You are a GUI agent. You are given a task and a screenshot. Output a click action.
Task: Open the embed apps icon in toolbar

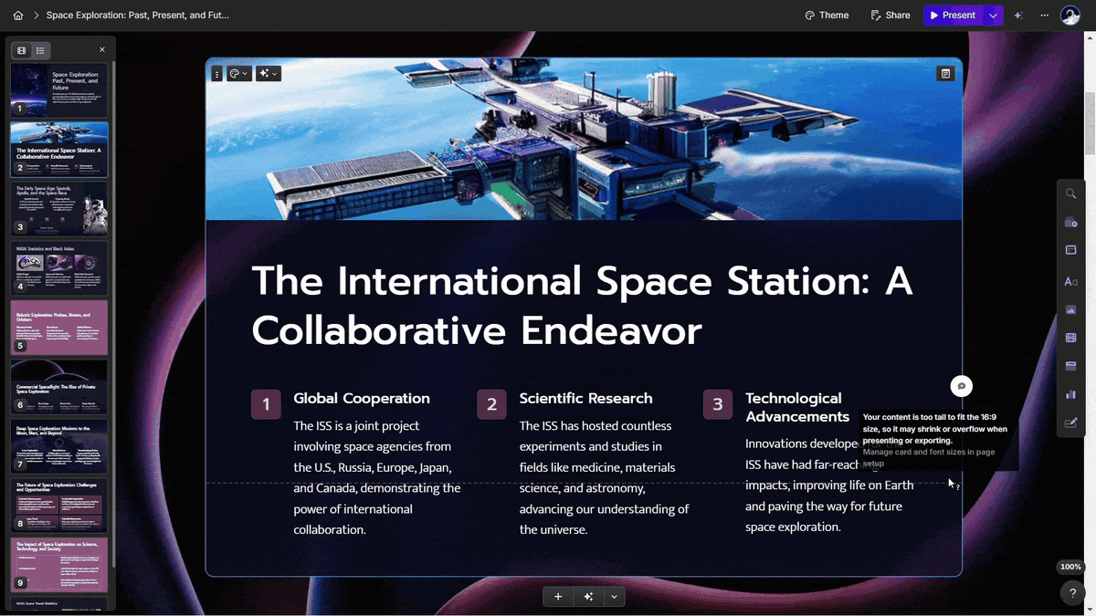[x=1070, y=366]
